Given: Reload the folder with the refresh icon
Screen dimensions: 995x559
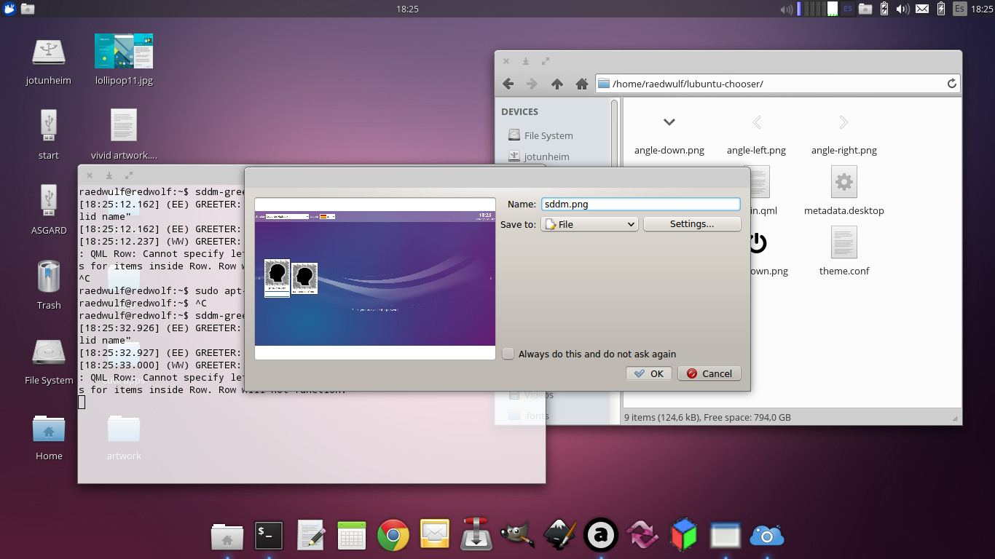Looking at the screenshot, I should coord(951,84).
